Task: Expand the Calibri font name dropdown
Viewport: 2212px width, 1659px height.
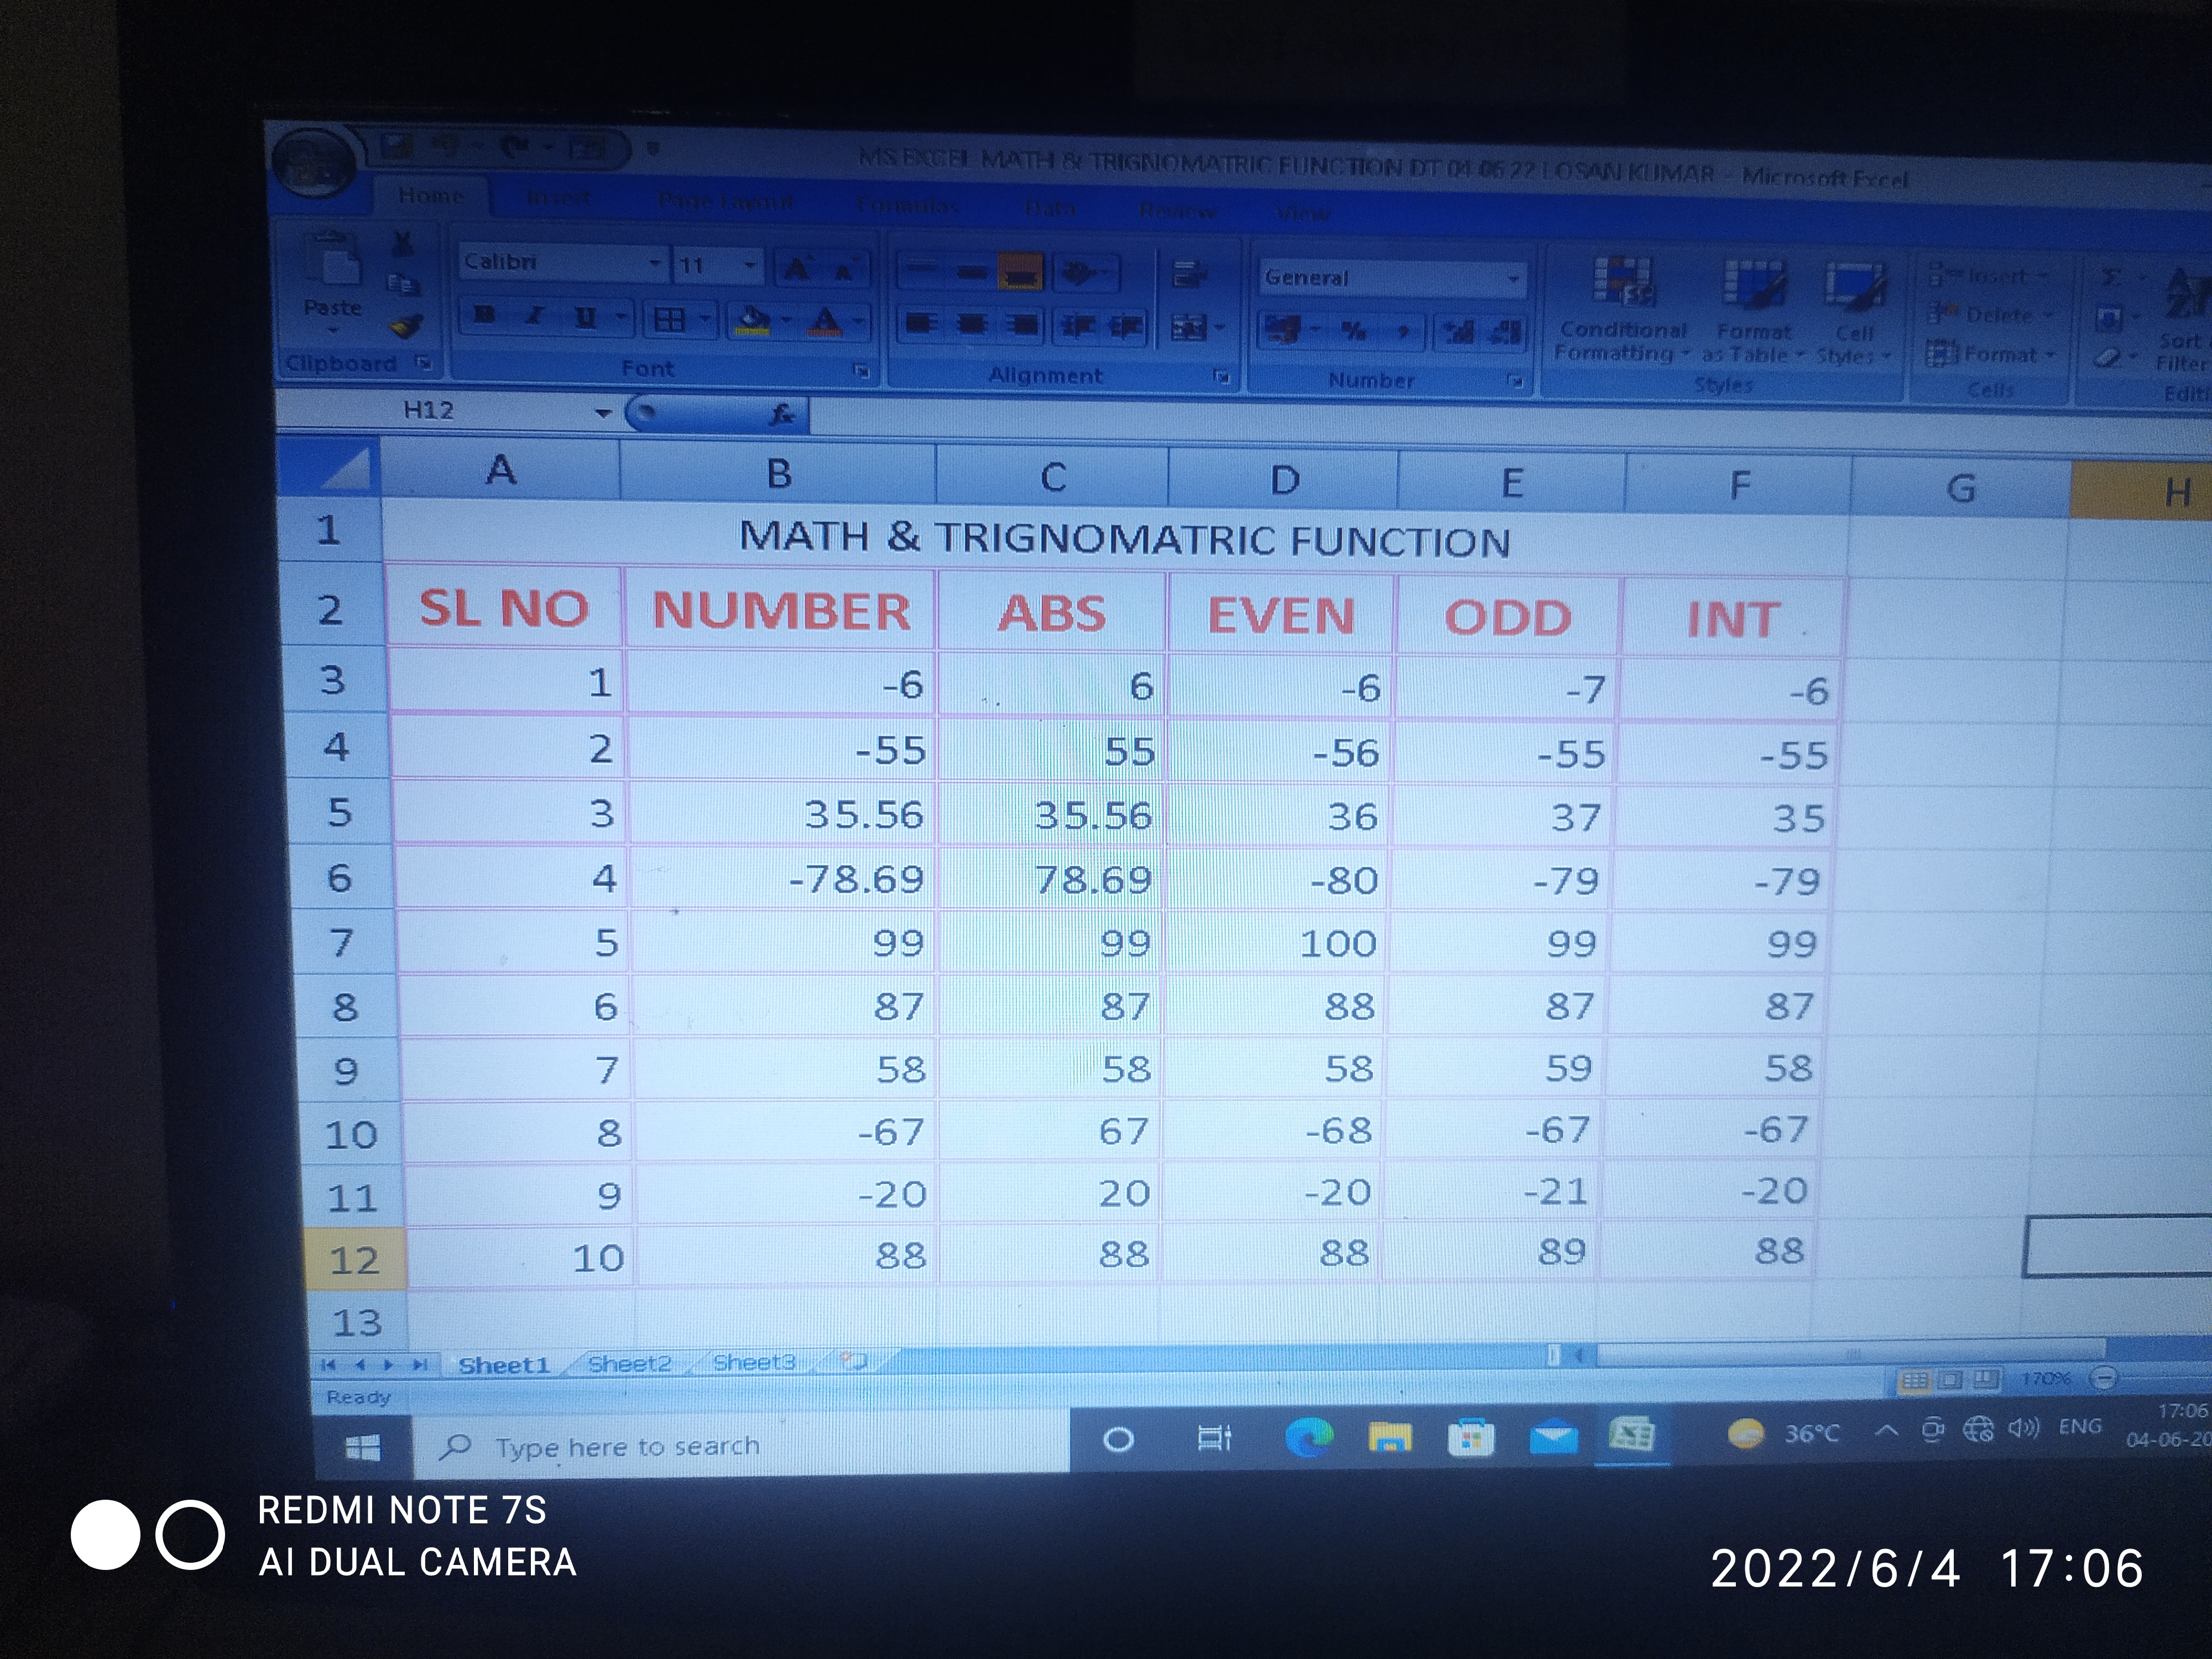Action: click(x=655, y=264)
